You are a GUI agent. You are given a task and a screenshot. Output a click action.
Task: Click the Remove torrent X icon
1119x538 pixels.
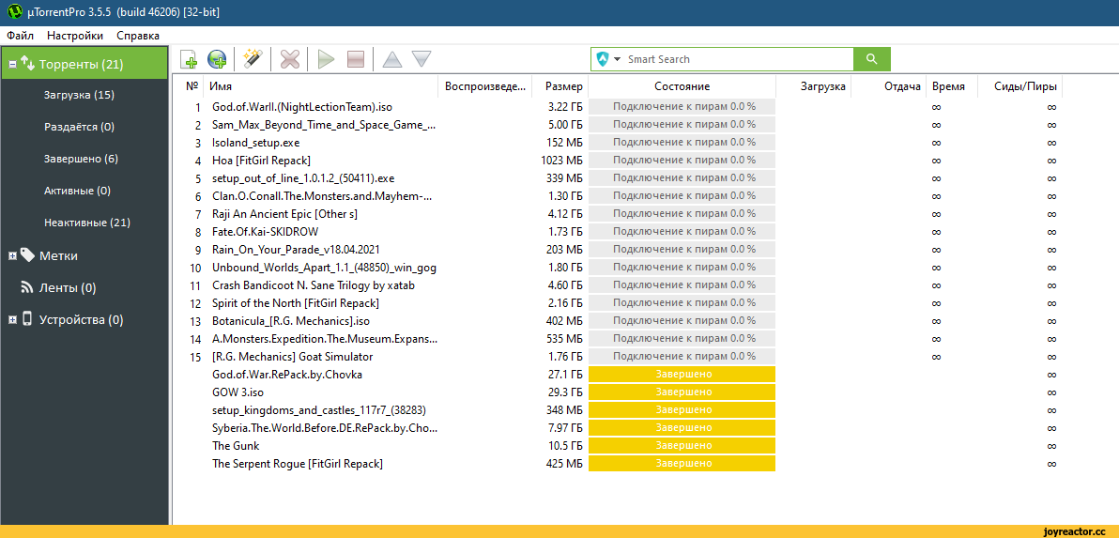289,59
